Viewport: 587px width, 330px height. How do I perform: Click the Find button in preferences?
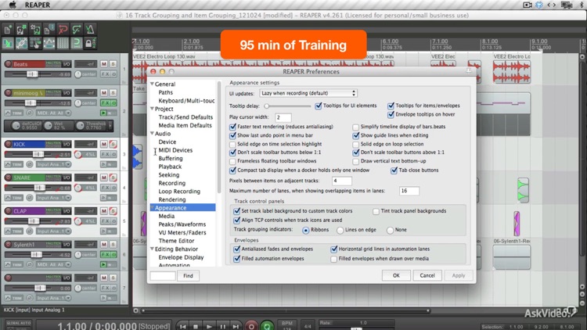pyautogui.click(x=188, y=276)
